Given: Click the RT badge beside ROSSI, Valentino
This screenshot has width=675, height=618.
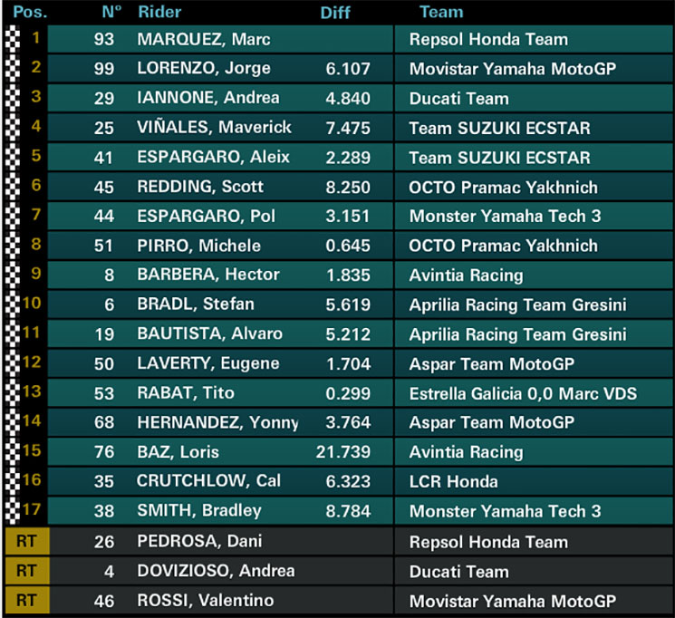Looking at the screenshot, I should coord(26,601).
